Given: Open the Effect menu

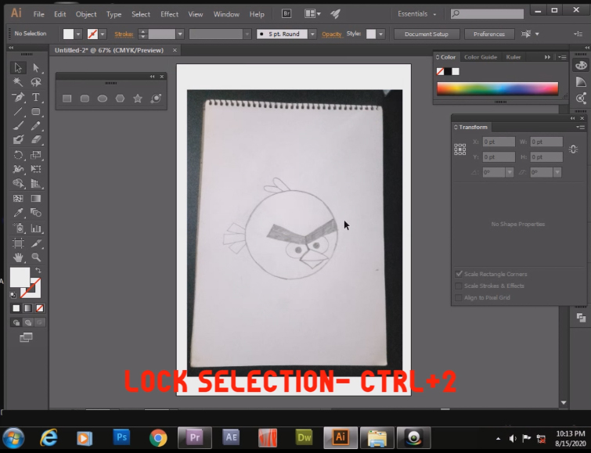Looking at the screenshot, I should pyautogui.click(x=169, y=14).
